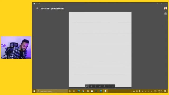Image resolution: width=169 pixels, height=95 pixels.
Task: Choose the lasso selection tool
Action: click(104, 86)
